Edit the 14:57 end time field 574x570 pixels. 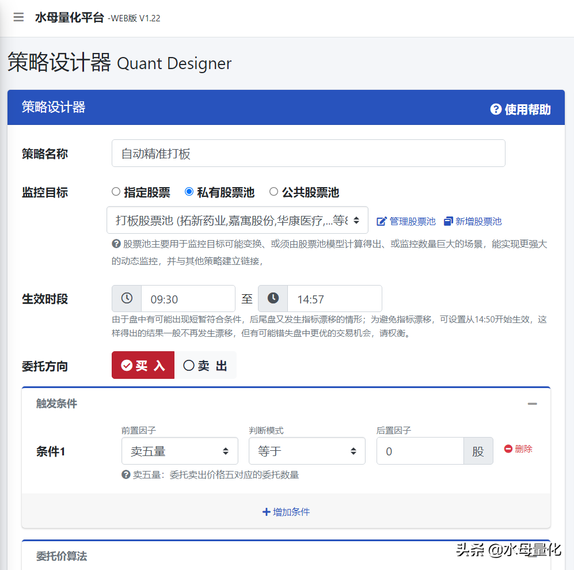(334, 299)
